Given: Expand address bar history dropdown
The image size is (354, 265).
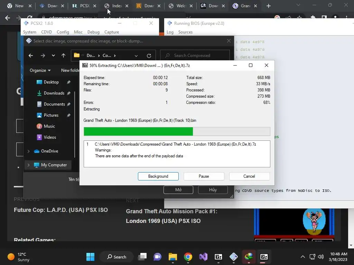Looking at the screenshot, I should click(136, 56).
